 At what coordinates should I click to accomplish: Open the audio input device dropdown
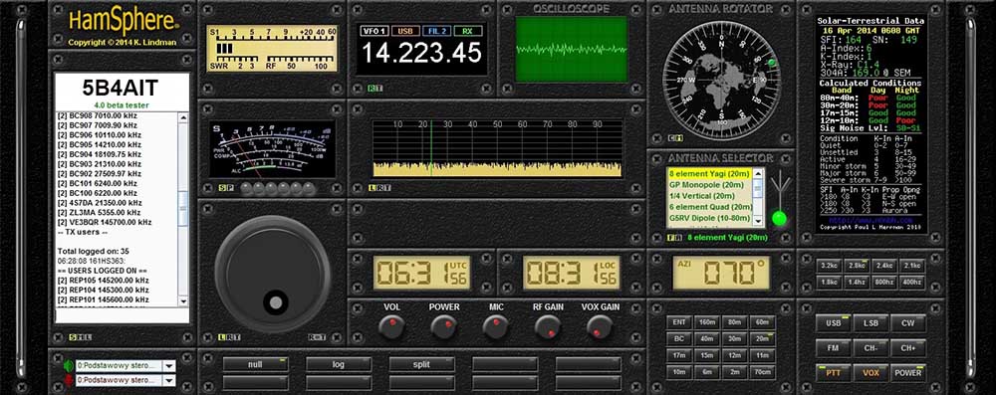[x=169, y=380]
